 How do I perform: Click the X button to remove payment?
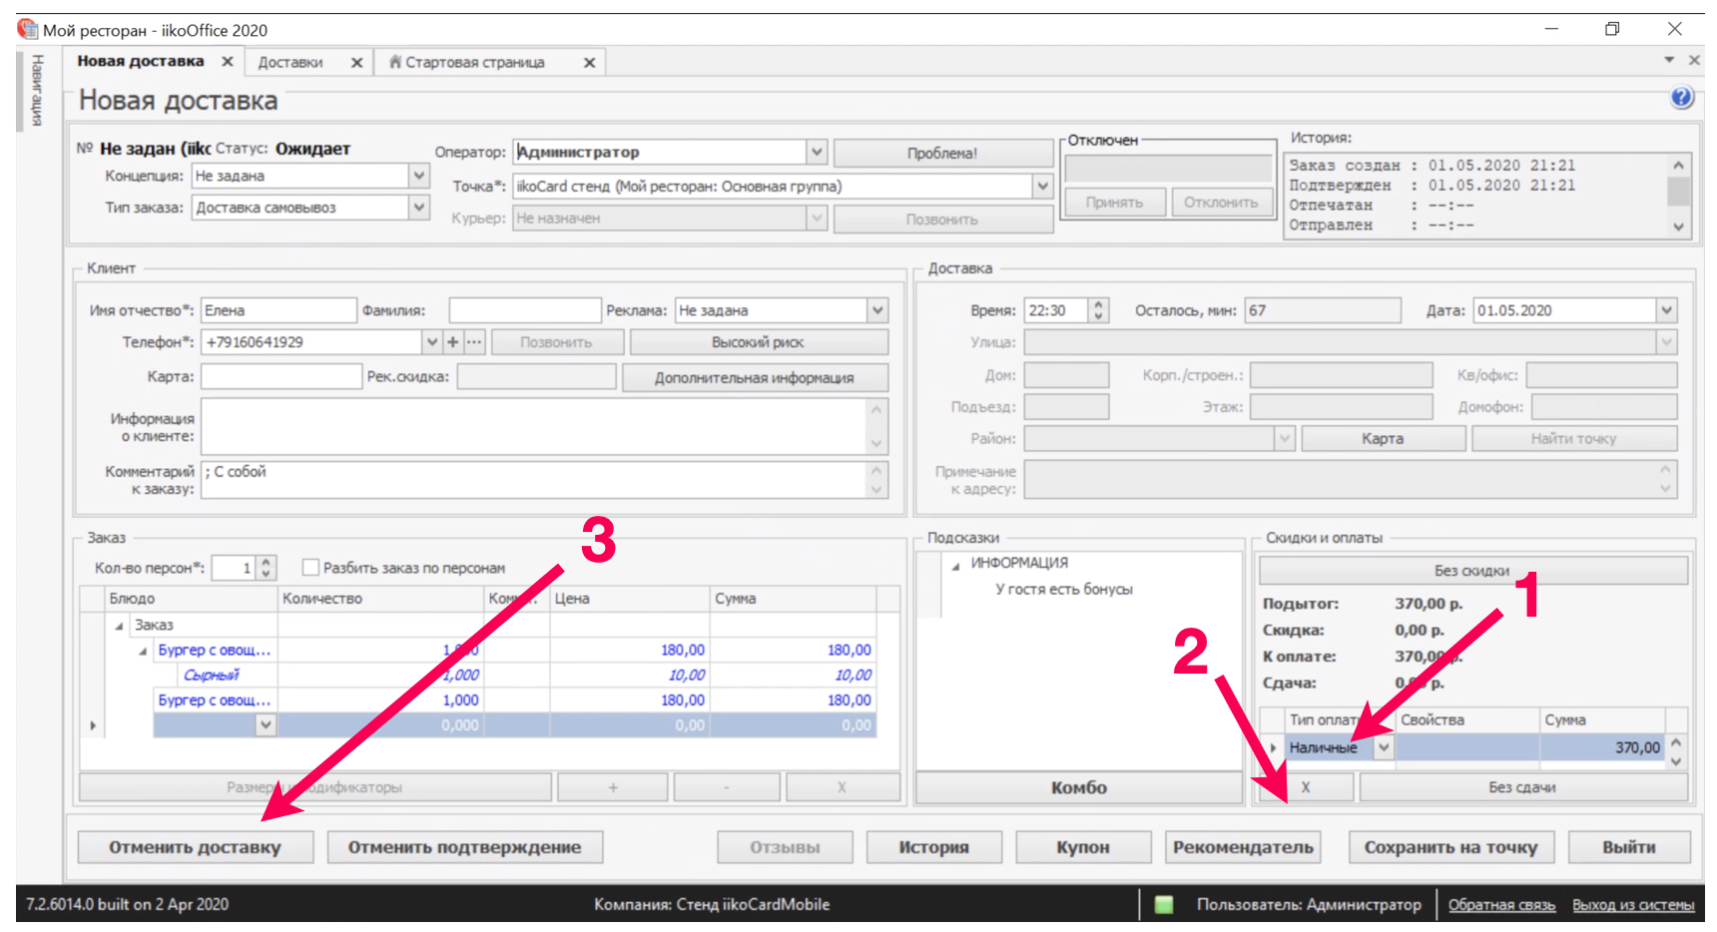[x=1306, y=787]
